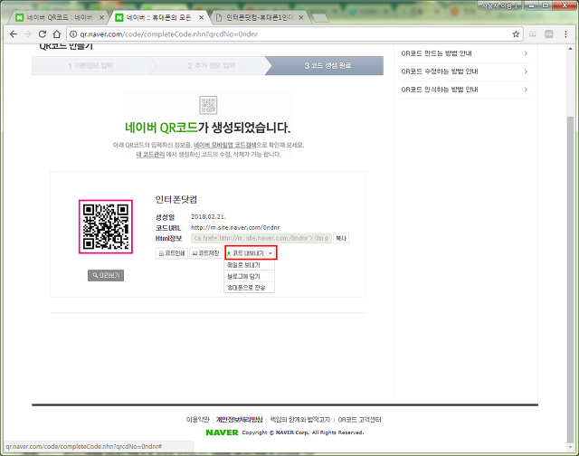The image size is (579, 456).
Task: Click step 1 기본정보 입력
Action: [90, 66]
